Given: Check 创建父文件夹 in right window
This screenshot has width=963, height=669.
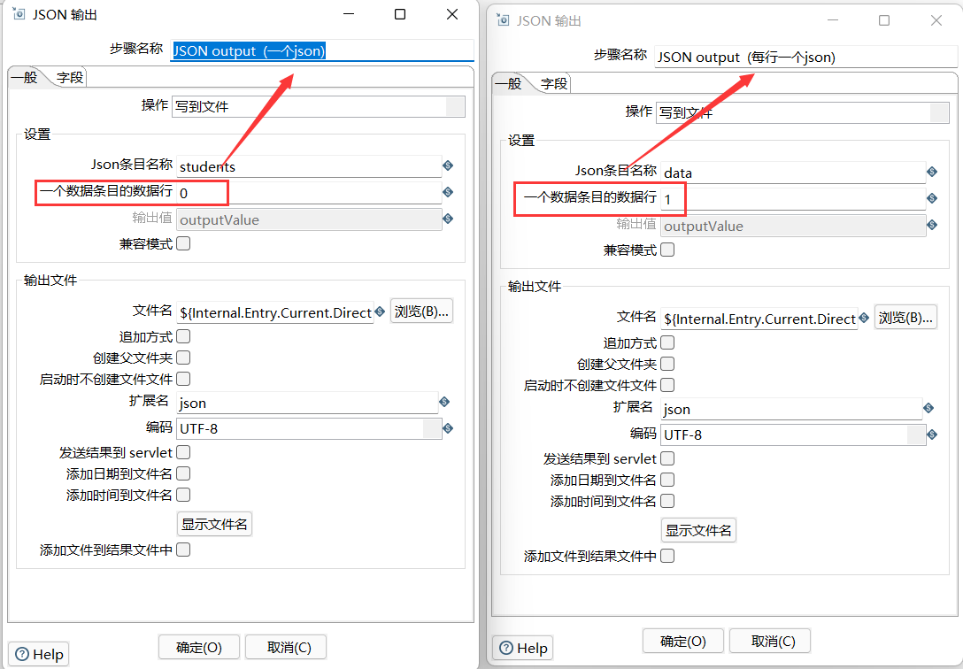Looking at the screenshot, I should click(667, 364).
